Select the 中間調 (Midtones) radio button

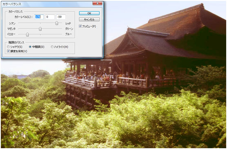[x=30, y=47]
